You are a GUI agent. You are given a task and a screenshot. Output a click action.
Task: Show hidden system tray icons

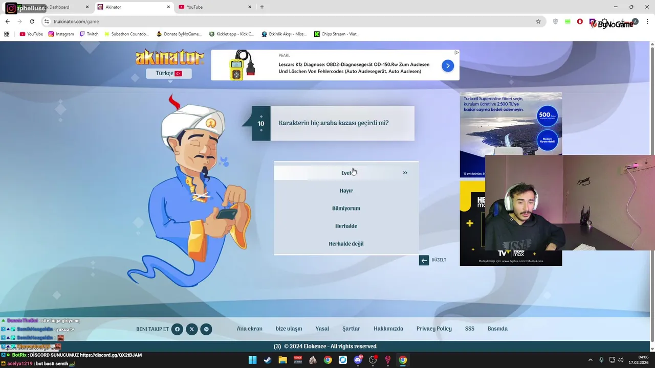click(590, 360)
